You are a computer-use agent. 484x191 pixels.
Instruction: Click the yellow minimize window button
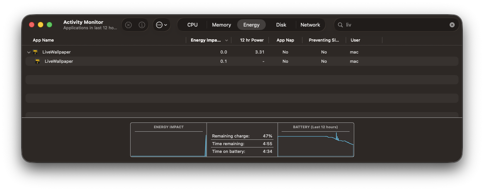41,25
